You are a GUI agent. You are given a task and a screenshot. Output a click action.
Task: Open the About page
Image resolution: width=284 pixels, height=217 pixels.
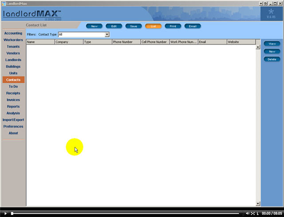[x=13, y=133]
